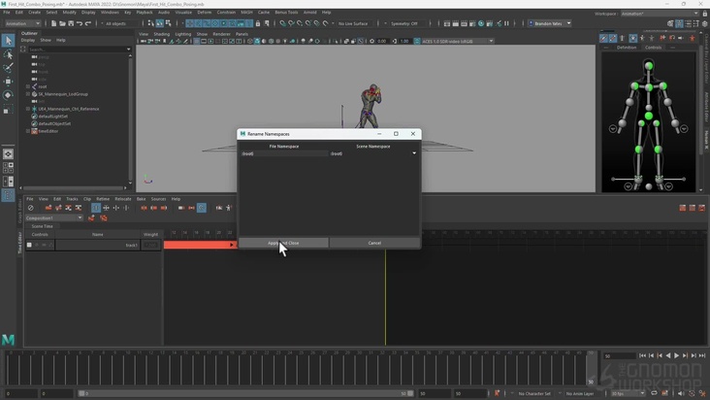
Task: Click the No Anim Layer button
Action: [x=580, y=393]
